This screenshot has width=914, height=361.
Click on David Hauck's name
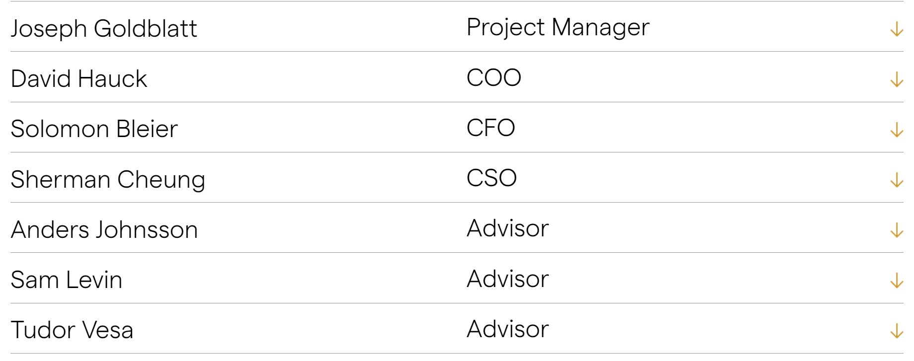tap(79, 79)
